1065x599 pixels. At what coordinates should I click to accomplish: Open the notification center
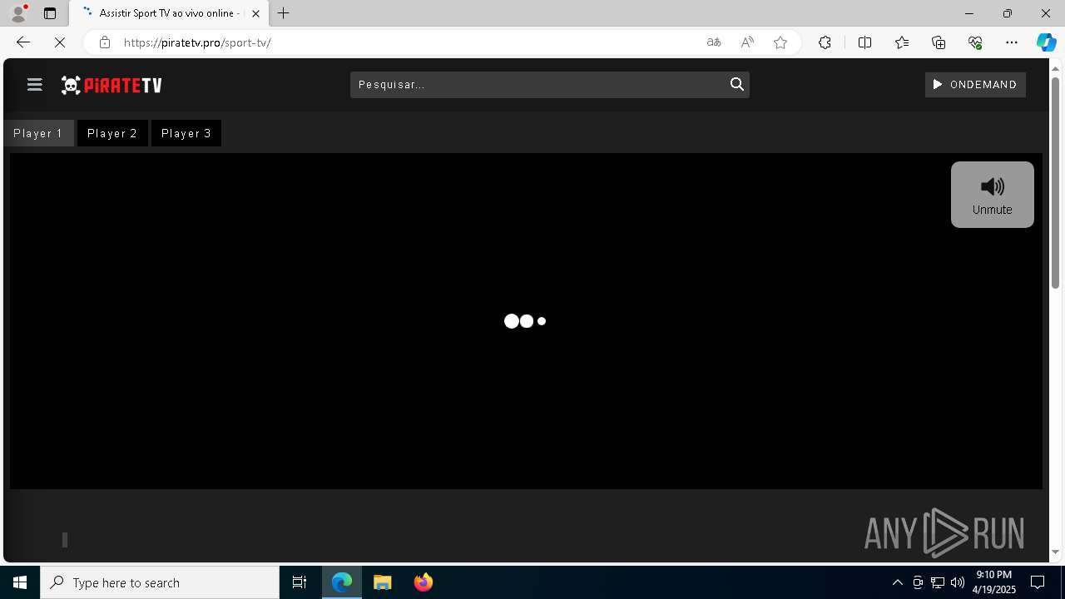tap(1038, 582)
